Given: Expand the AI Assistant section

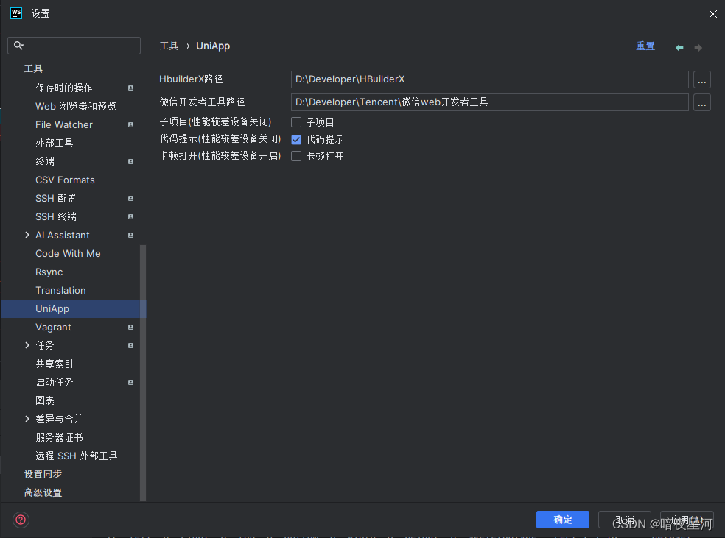Looking at the screenshot, I should tap(27, 235).
